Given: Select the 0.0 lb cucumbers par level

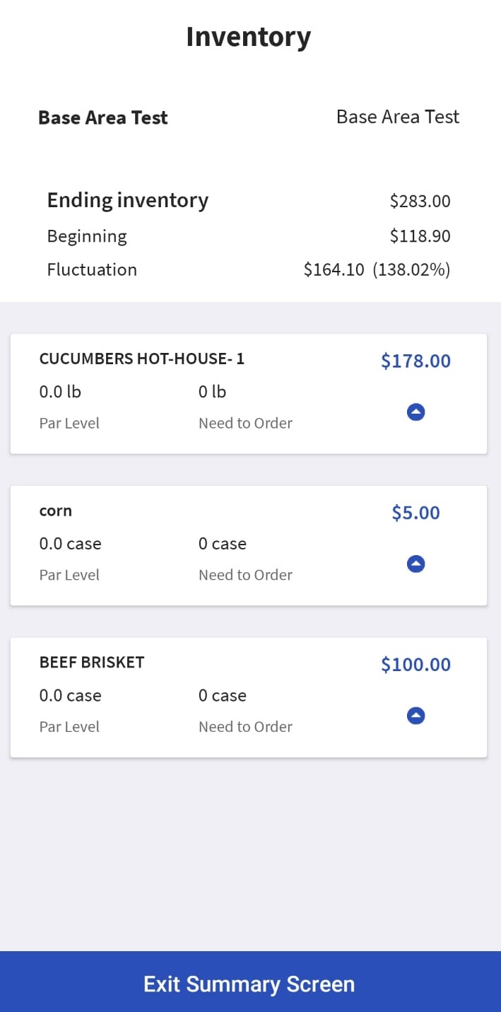Looking at the screenshot, I should [x=59, y=391].
